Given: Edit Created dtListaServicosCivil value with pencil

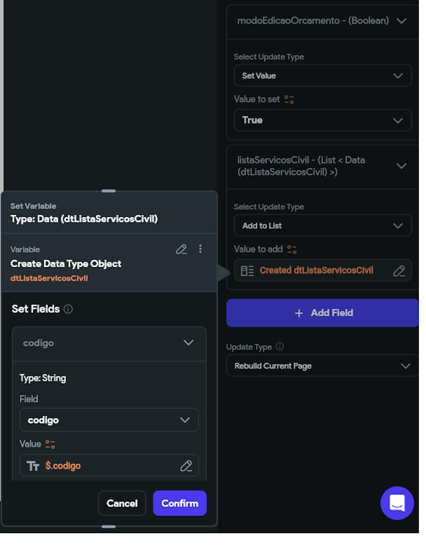Looking at the screenshot, I should [x=399, y=271].
